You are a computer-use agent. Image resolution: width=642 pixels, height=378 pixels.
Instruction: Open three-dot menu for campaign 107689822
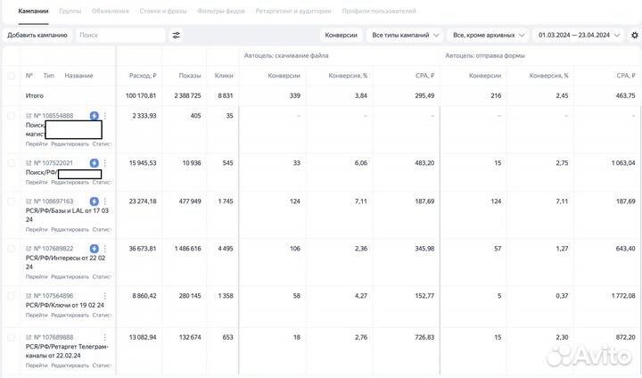[x=105, y=249]
